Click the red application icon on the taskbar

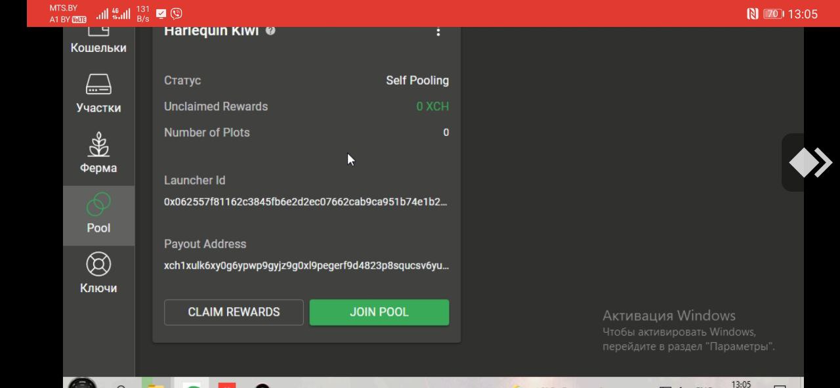227,384
